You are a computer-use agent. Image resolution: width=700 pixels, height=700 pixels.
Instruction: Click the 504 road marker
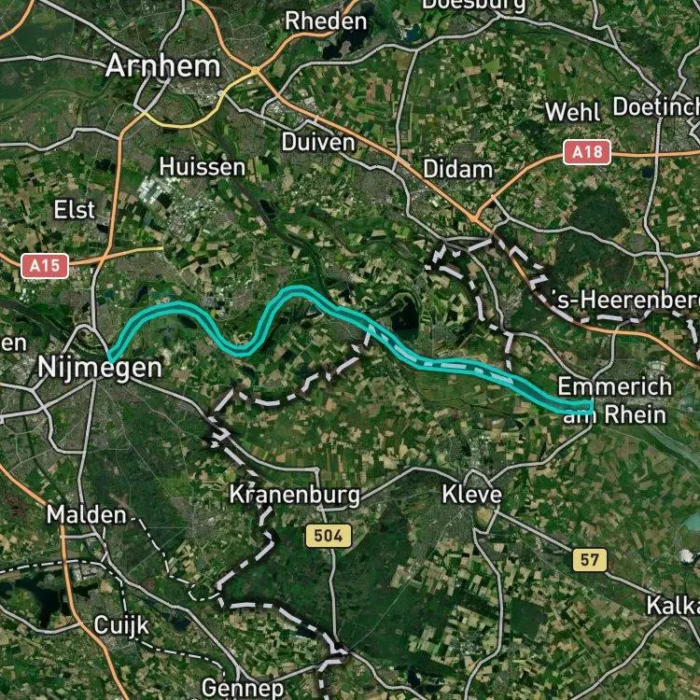[329, 536]
